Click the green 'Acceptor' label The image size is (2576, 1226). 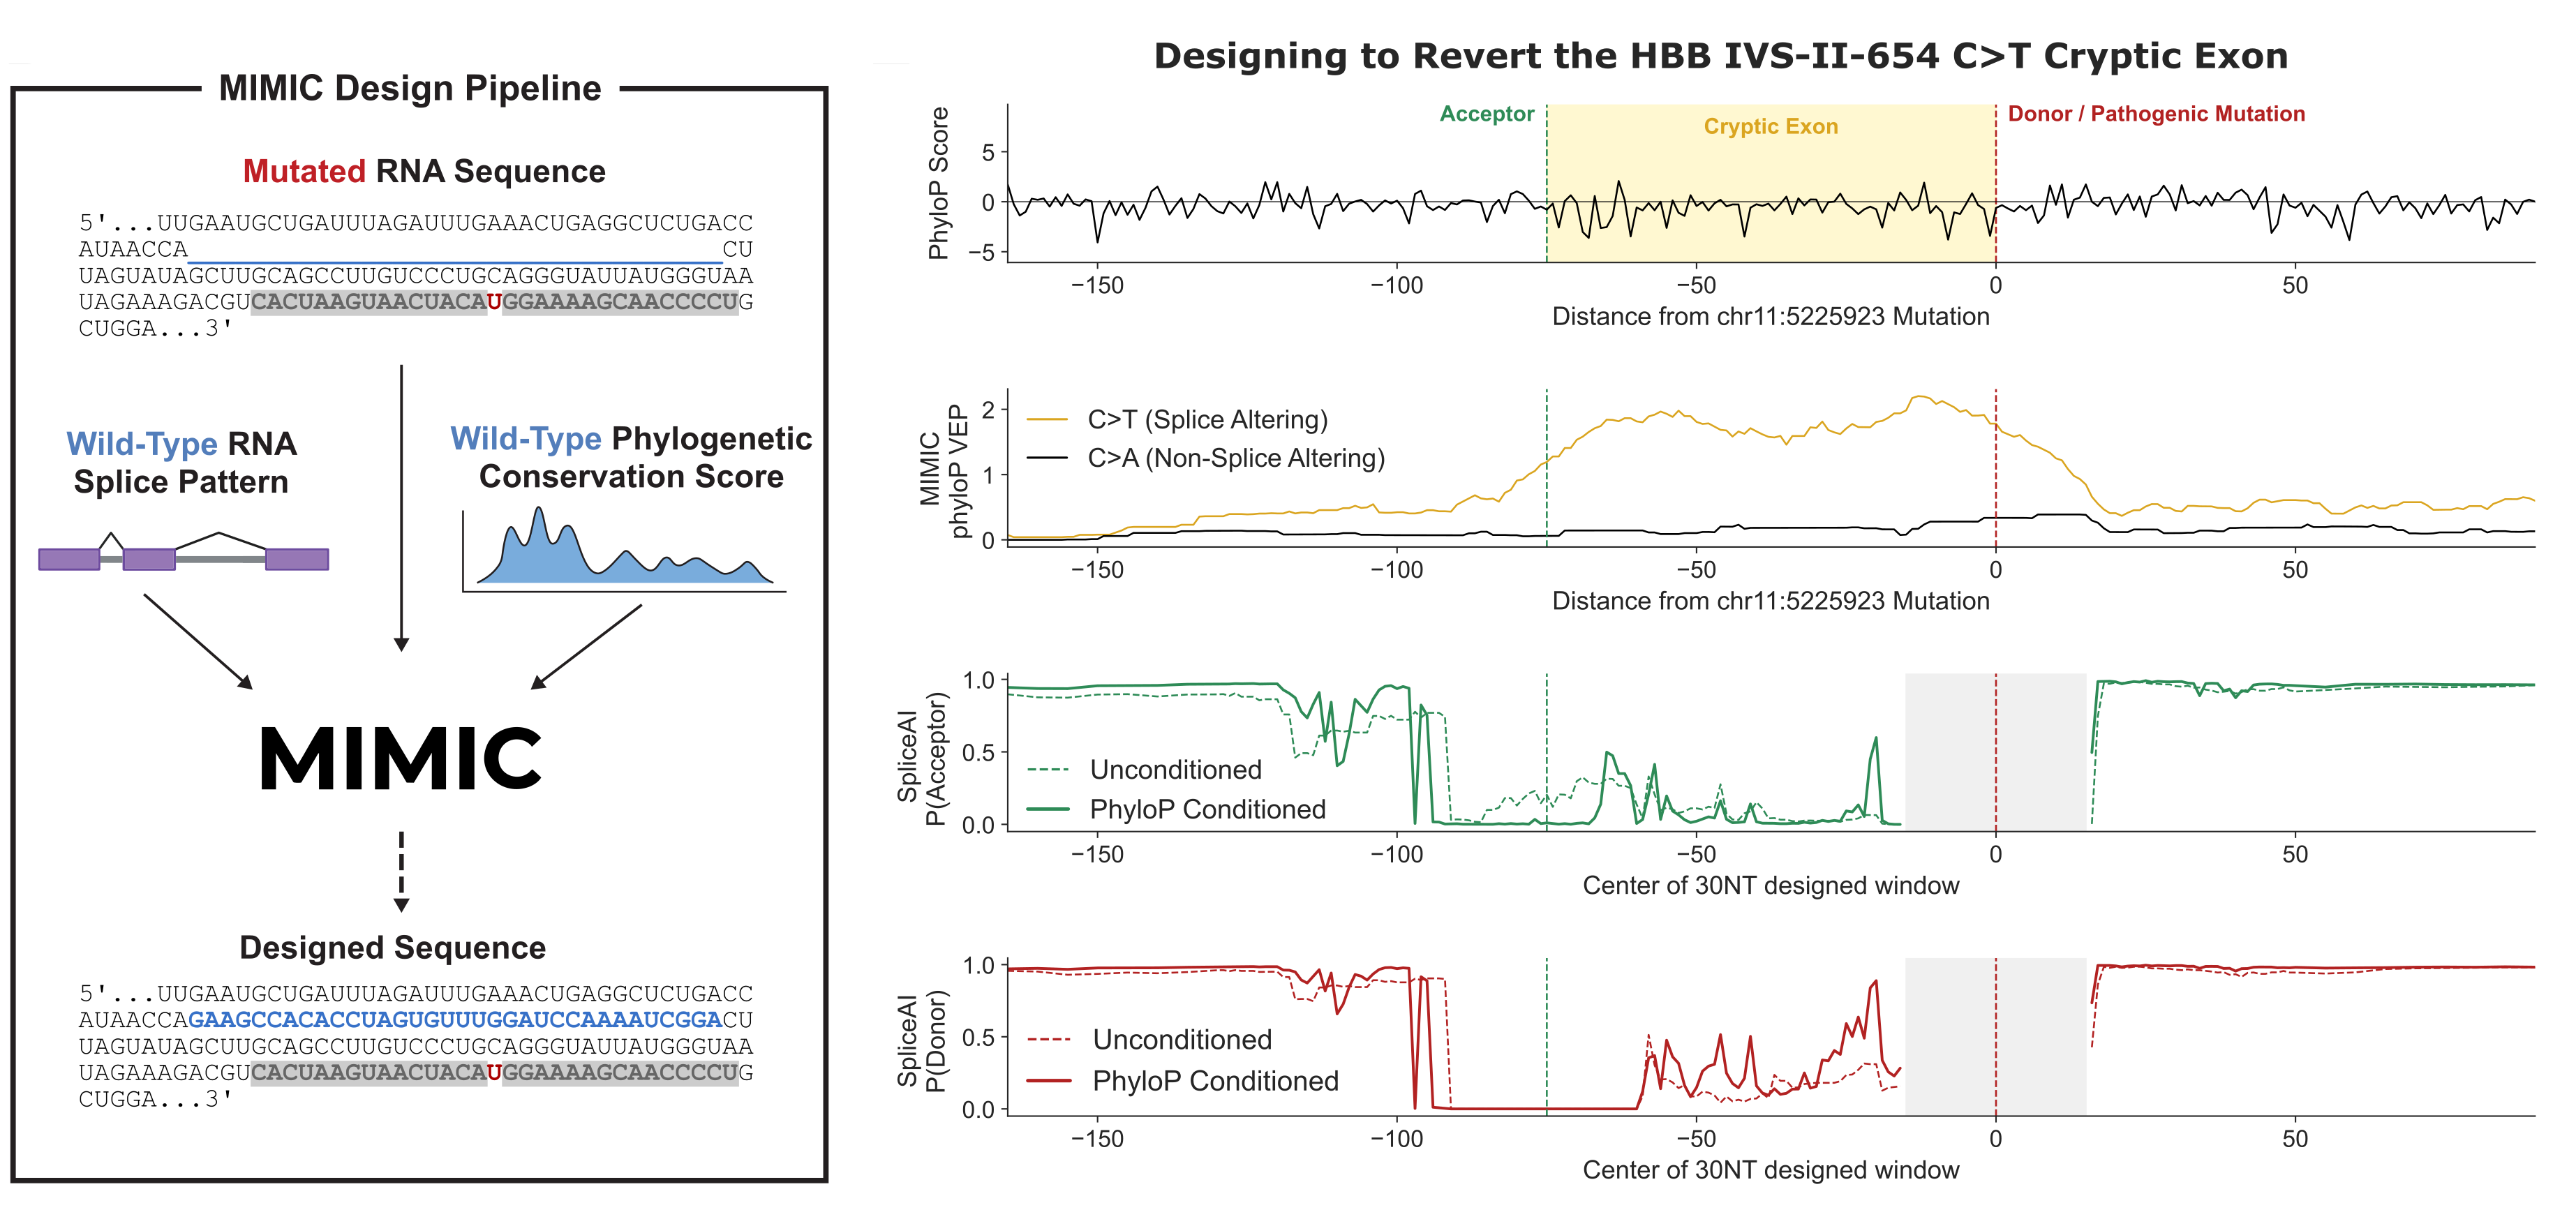click(x=1486, y=114)
